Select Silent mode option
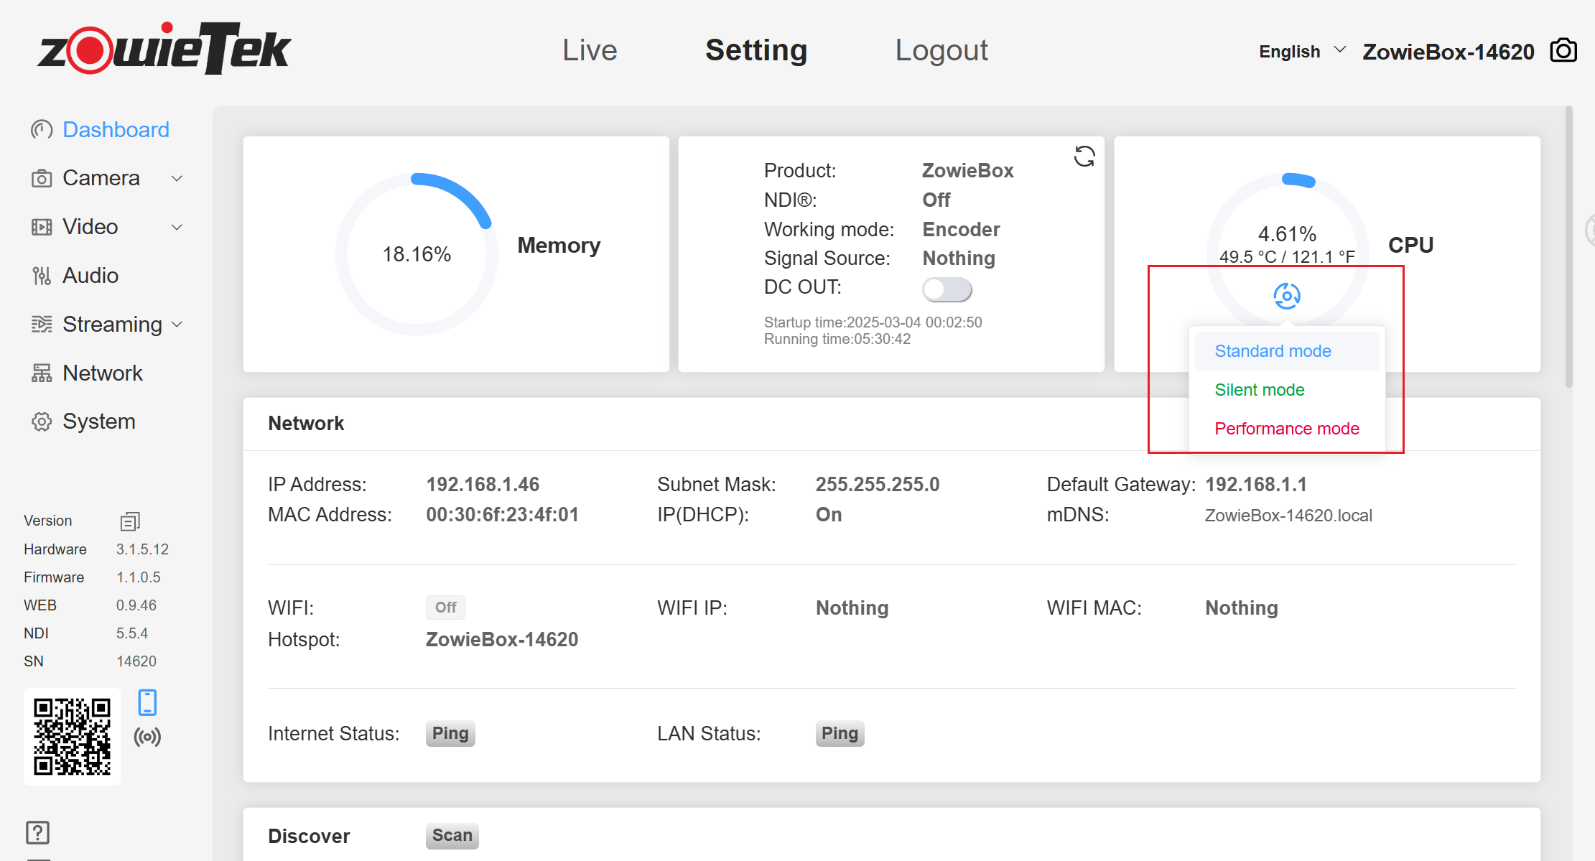The width and height of the screenshot is (1595, 861). [1260, 390]
